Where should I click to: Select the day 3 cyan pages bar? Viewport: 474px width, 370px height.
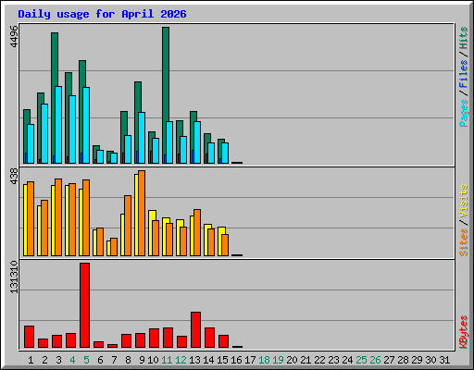pyautogui.click(x=58, y=125)
